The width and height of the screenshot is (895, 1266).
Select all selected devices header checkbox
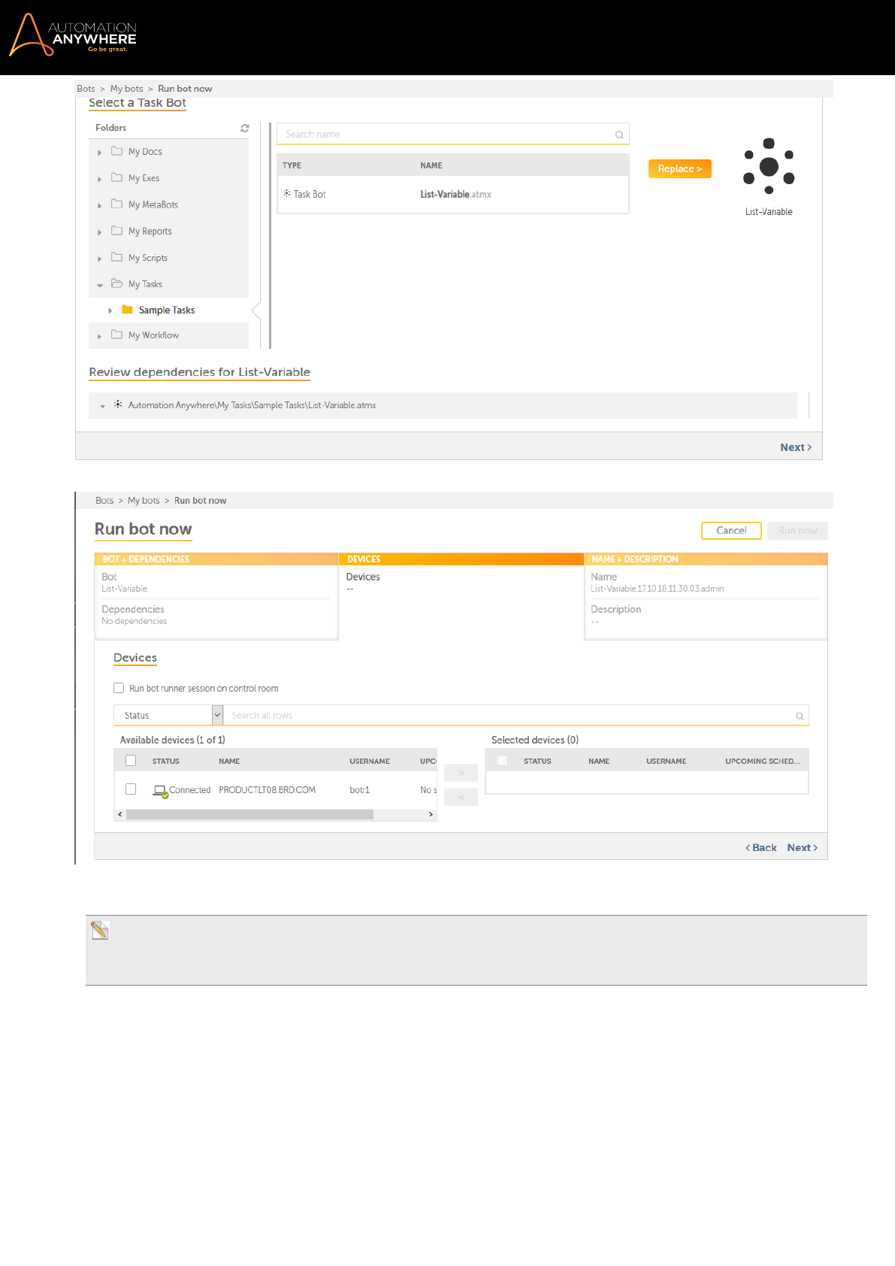click(503, 761)
